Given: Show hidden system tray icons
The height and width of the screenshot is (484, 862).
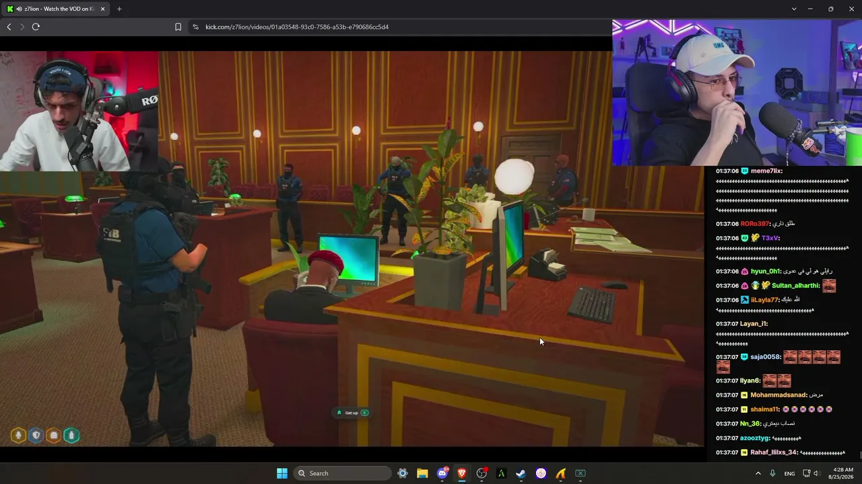Looking at the screenshot, I should [758, 473].
